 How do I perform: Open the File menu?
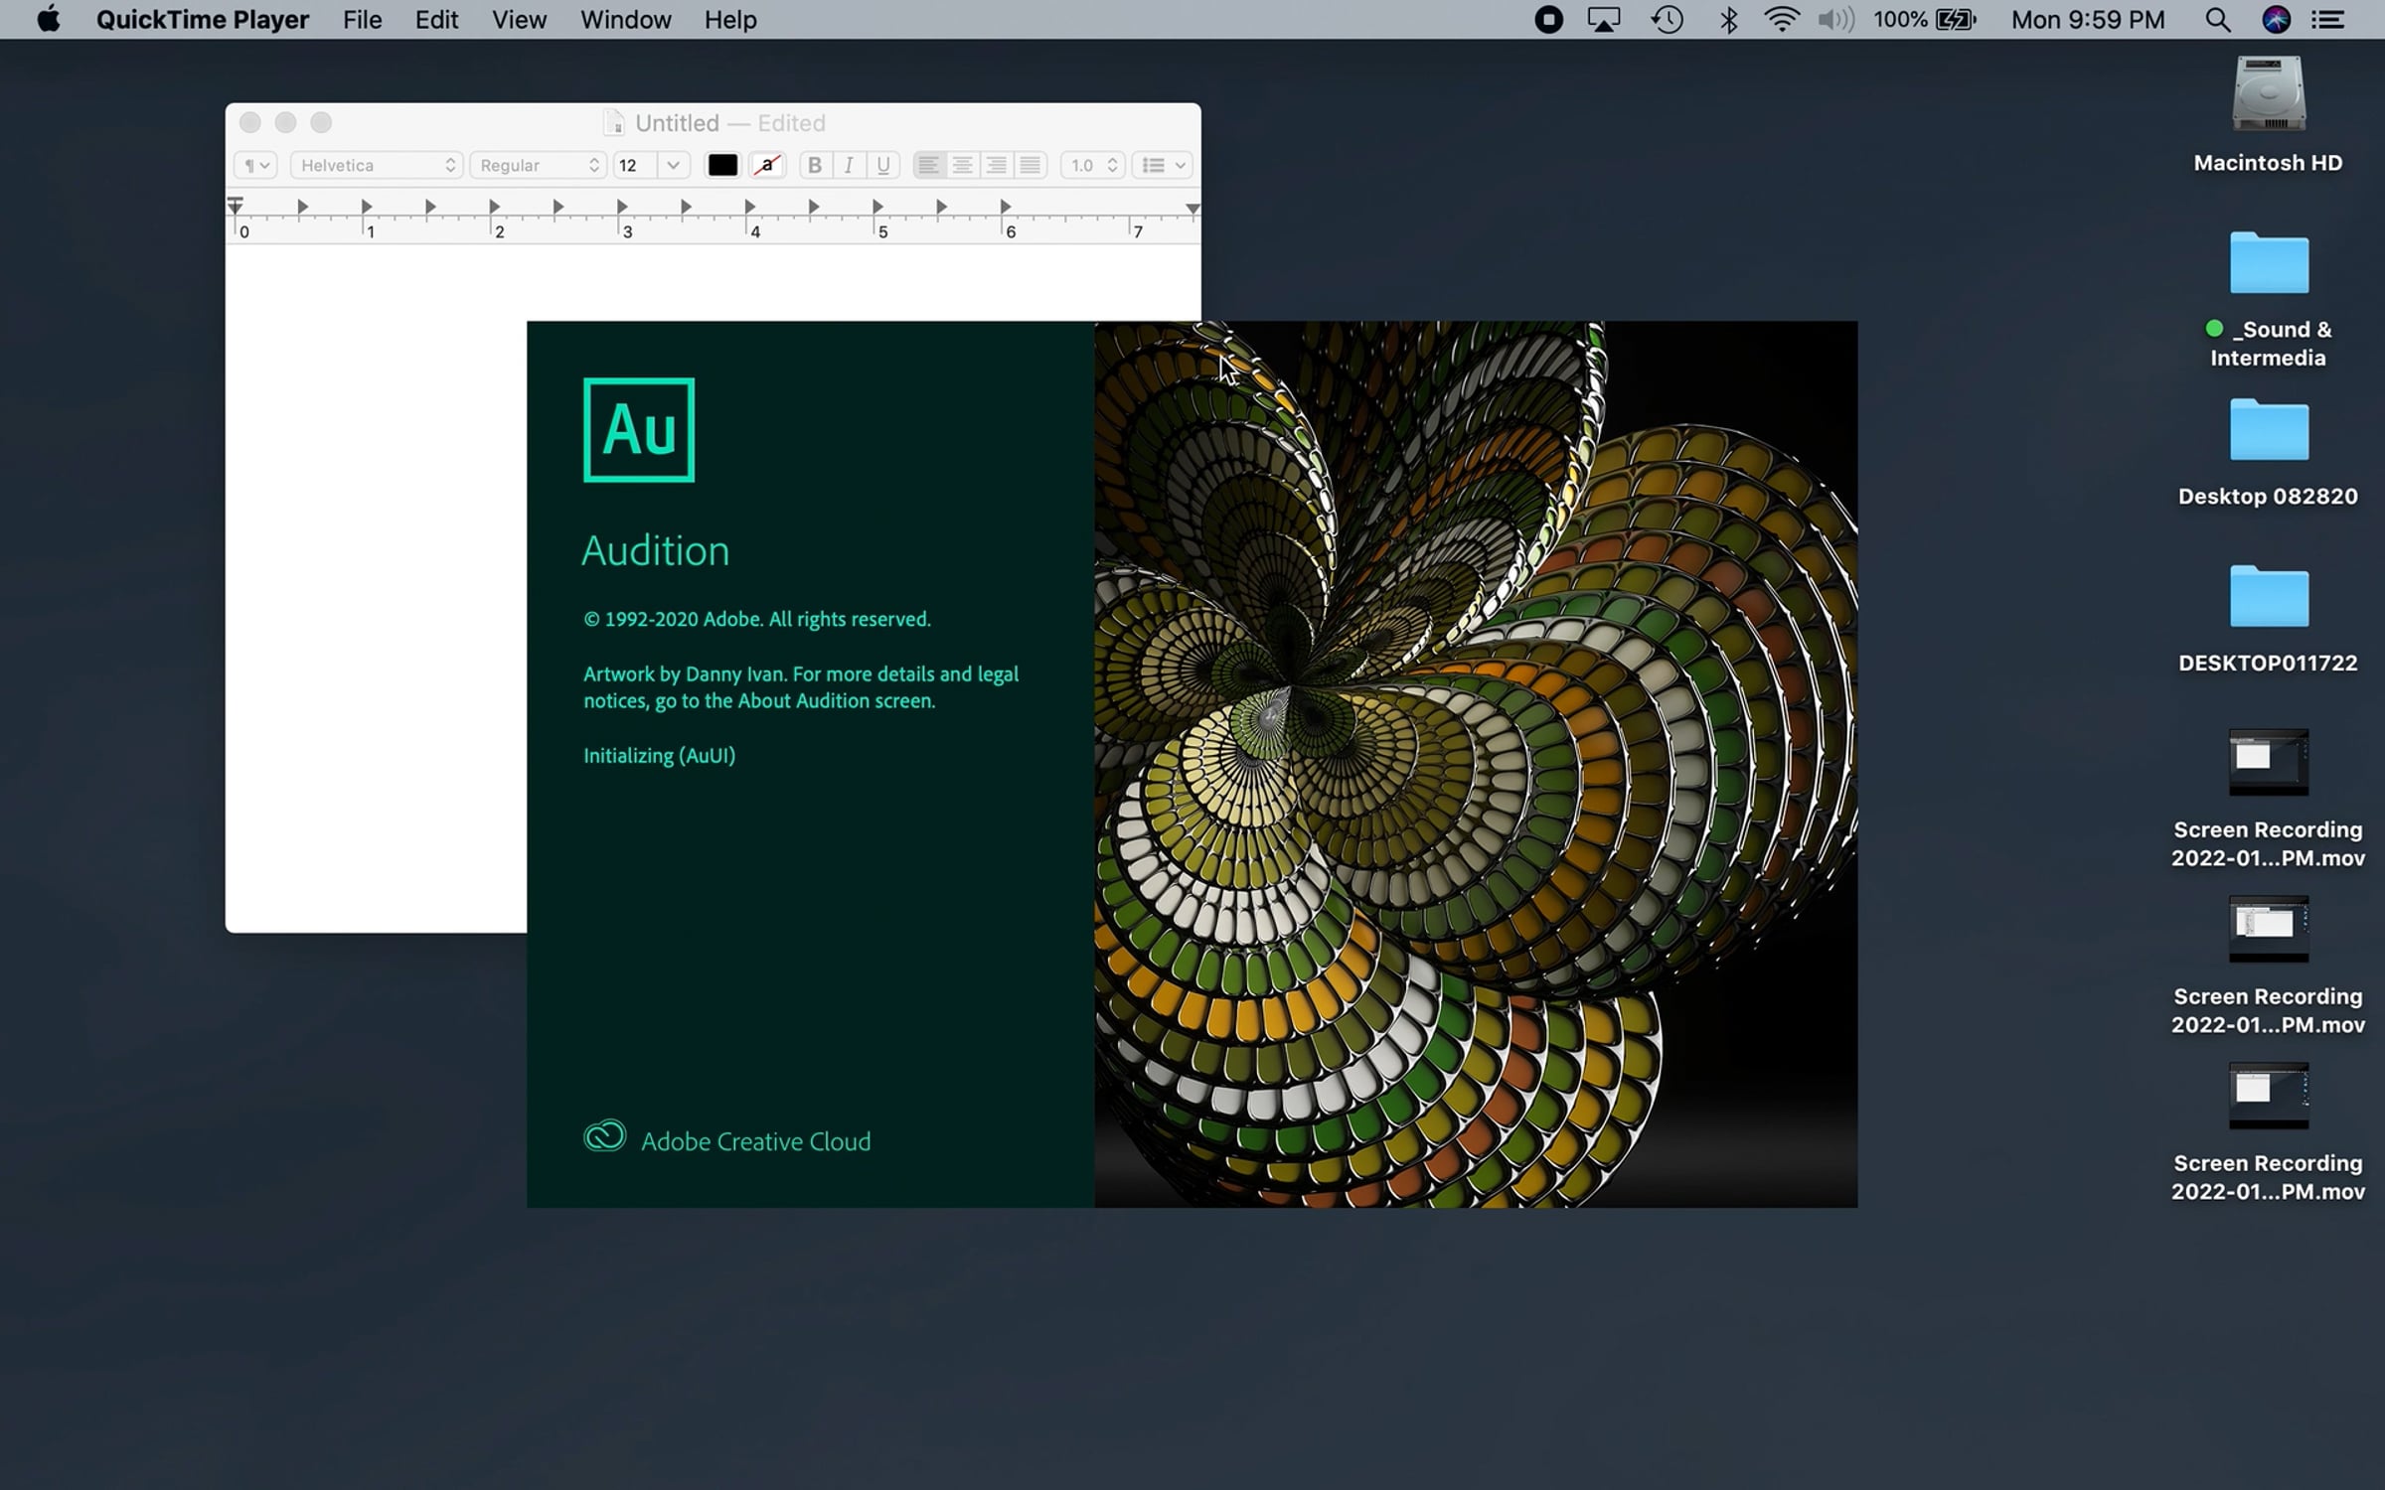[362, 20]
